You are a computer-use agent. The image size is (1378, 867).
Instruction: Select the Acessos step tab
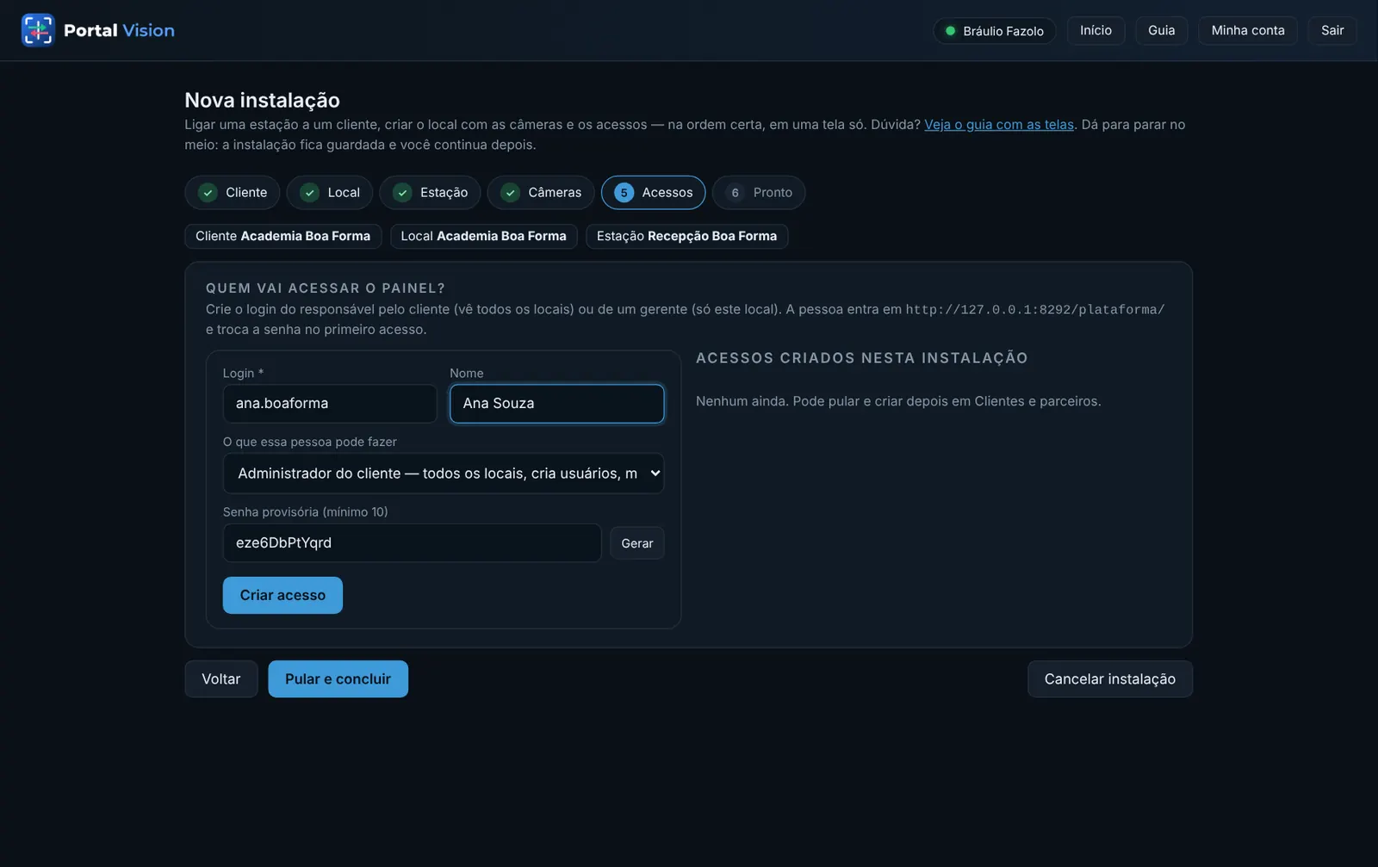pos(654,193)
